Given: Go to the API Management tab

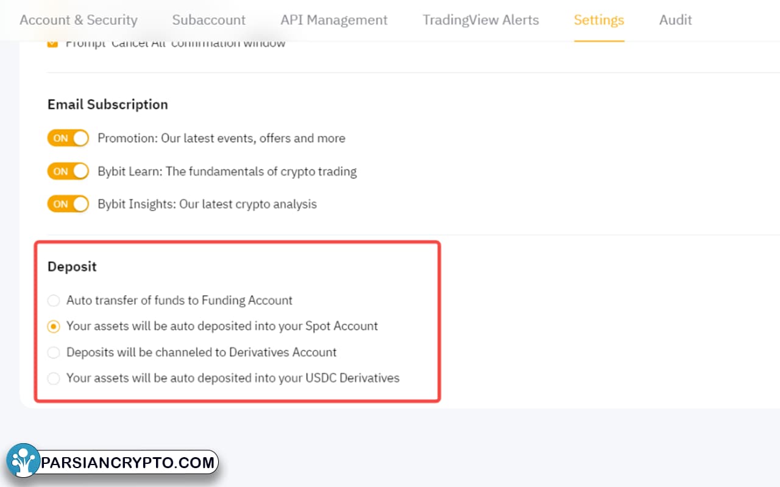Looking at the screenshot, I should [334, 20].
